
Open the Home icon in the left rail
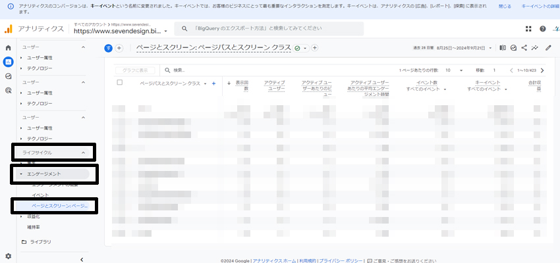(8, 48)
